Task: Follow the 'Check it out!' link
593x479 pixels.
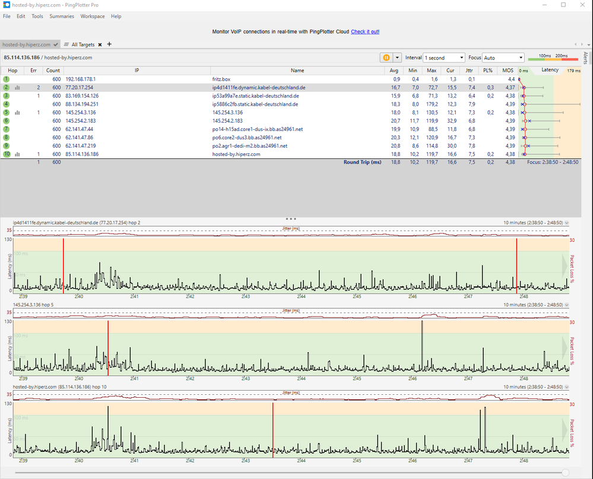Action: [x=364, y=31]
